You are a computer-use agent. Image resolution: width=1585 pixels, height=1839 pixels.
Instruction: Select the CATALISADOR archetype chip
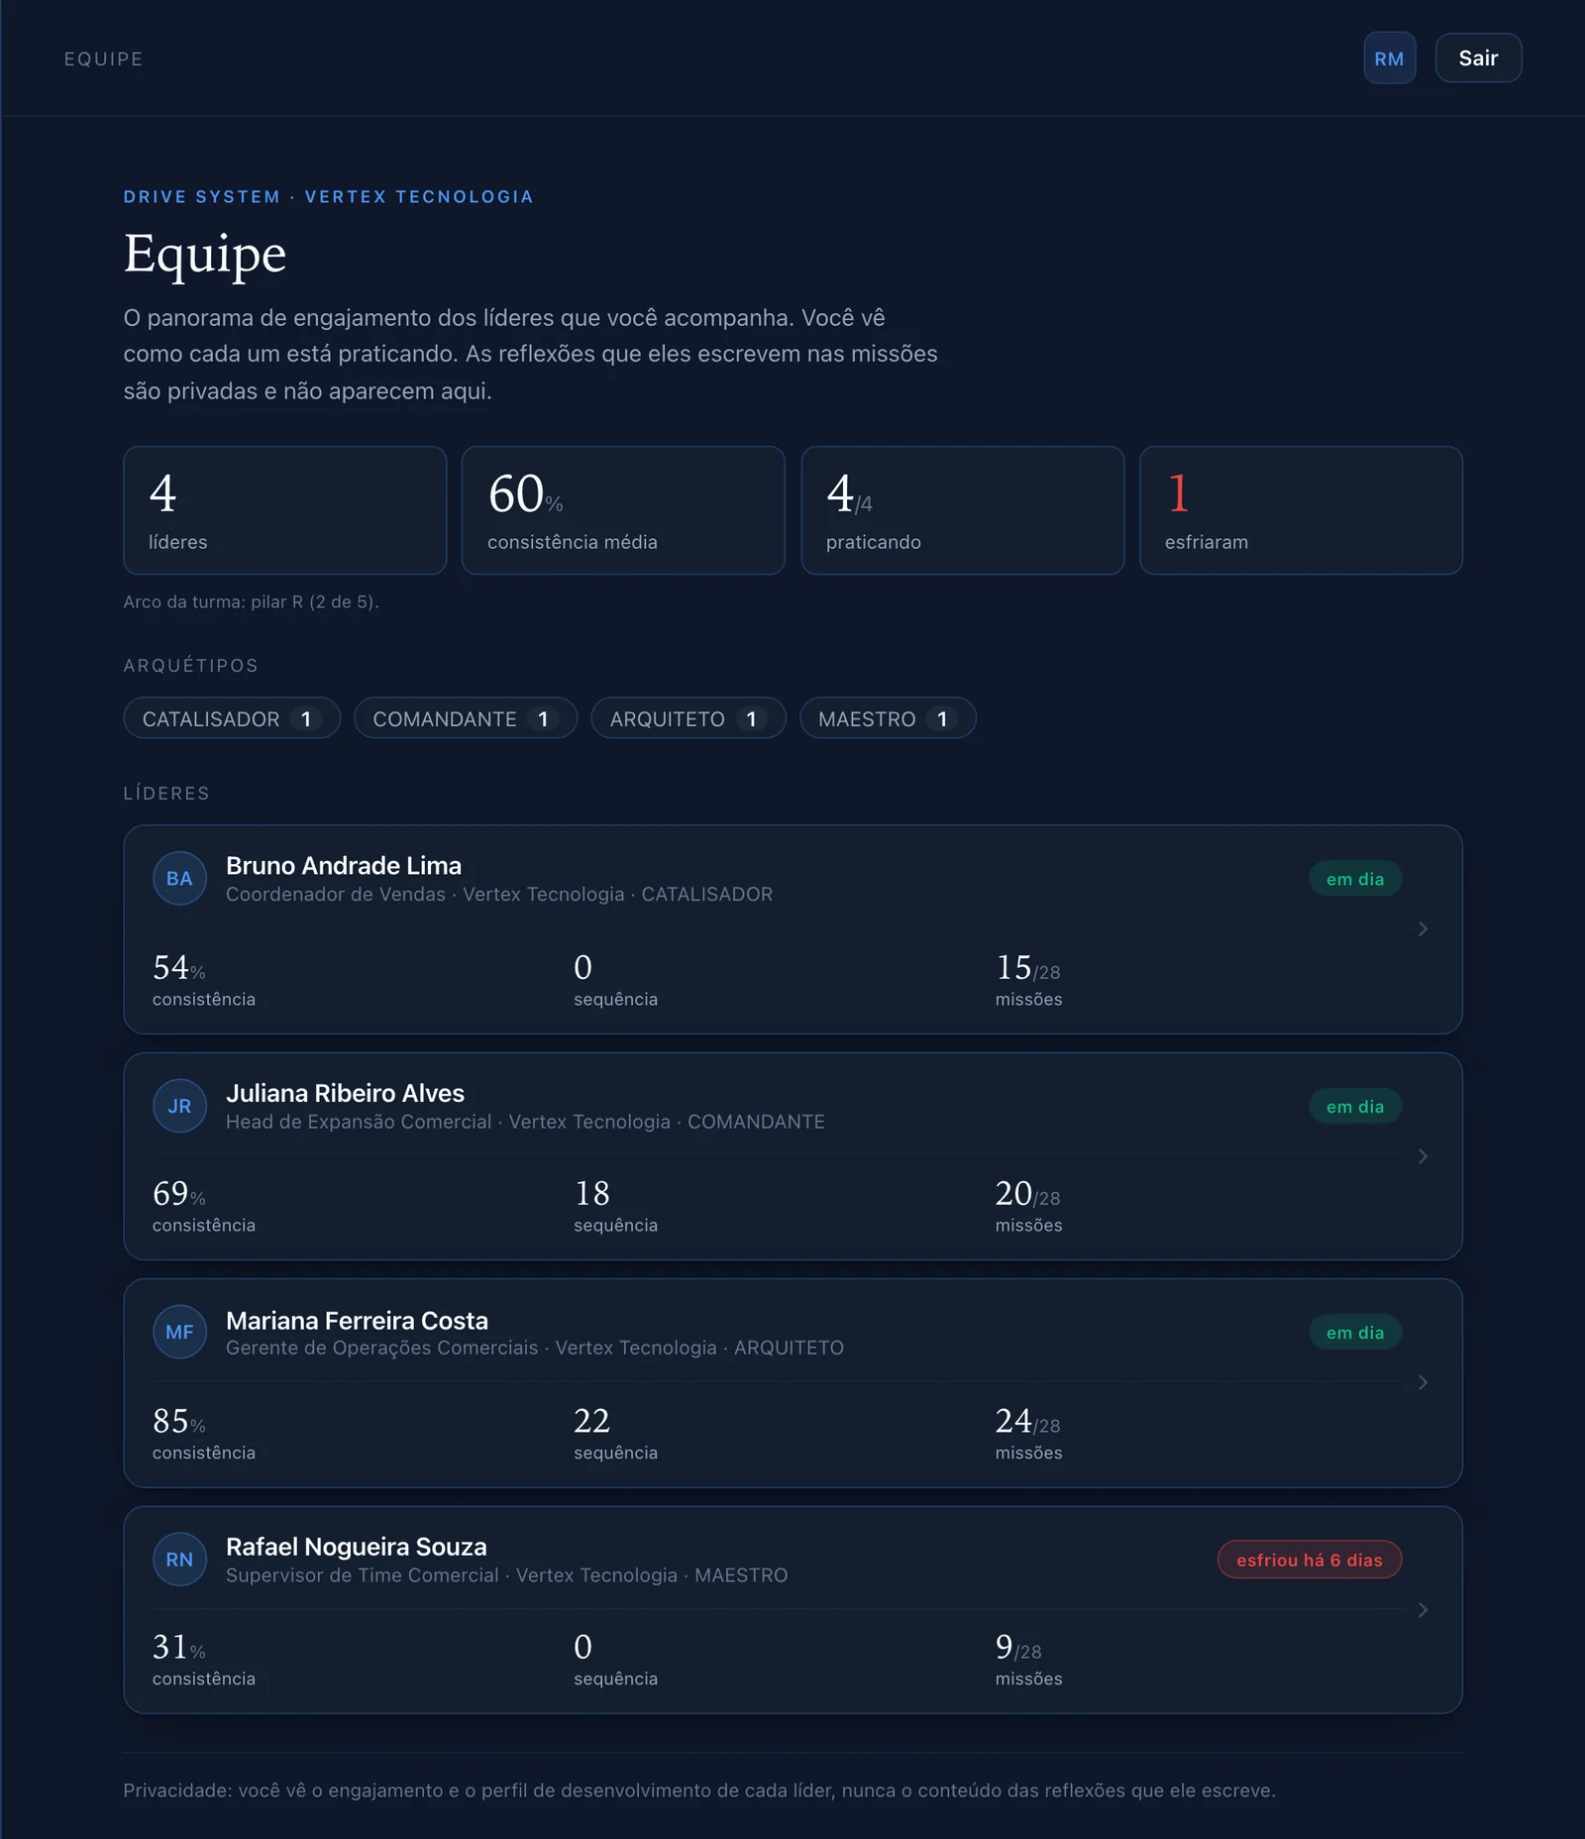(x=232, y=718)
